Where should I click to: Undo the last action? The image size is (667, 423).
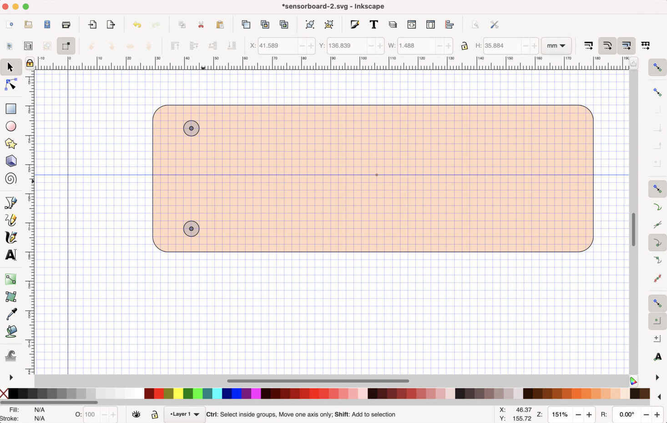pos(137,25)
